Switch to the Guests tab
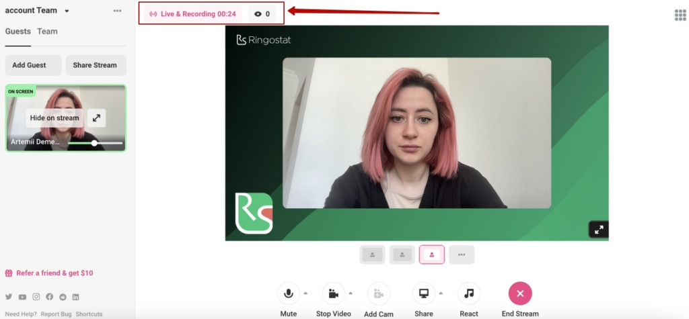 pyautogui.click(x=18, y=31)
